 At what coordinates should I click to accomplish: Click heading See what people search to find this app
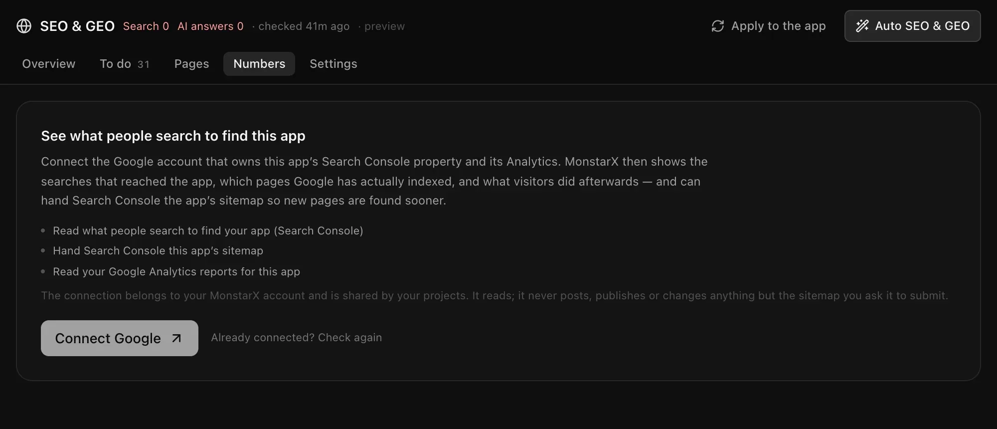tap(173, 136)
